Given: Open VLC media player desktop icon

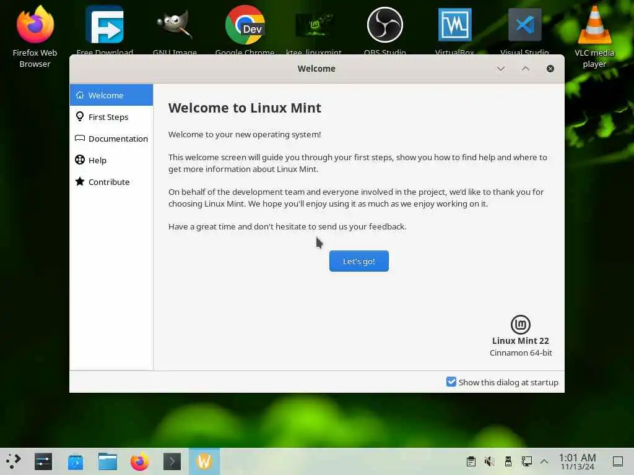Looking at the screenshot, I should pyautogui.click(x=594, y=25).
